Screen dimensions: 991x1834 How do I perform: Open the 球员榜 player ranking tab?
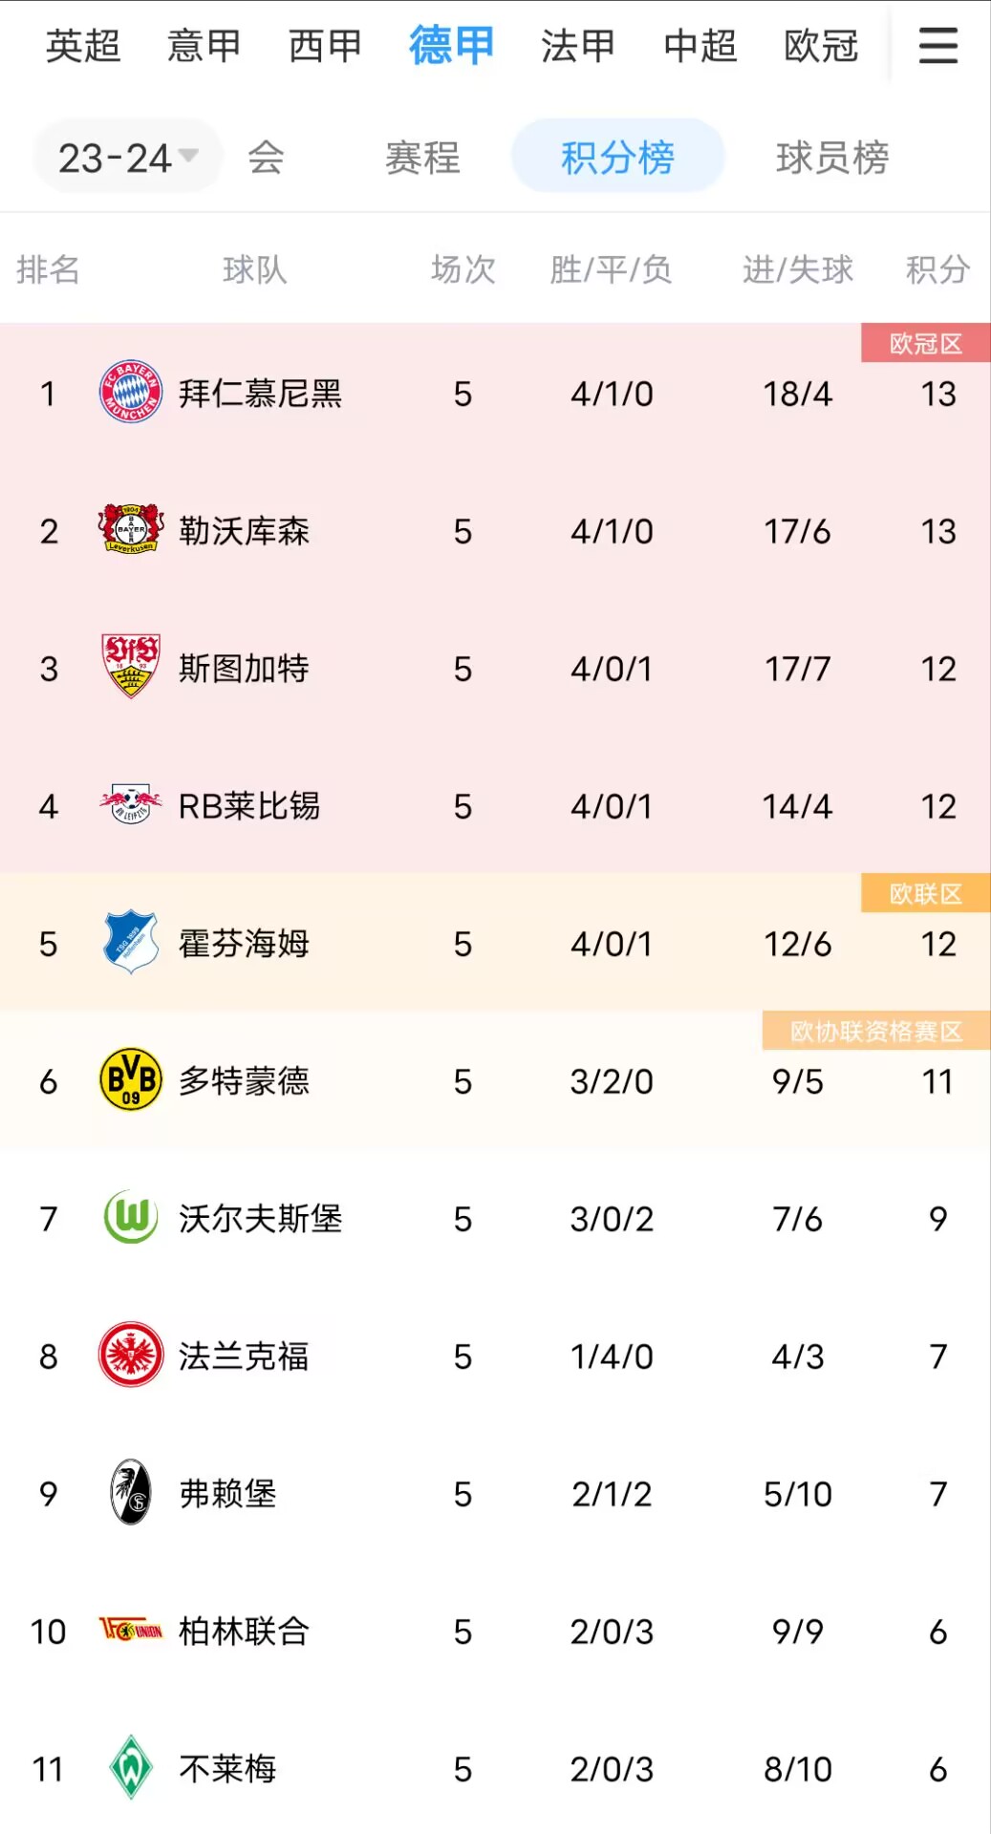(832, 158)
